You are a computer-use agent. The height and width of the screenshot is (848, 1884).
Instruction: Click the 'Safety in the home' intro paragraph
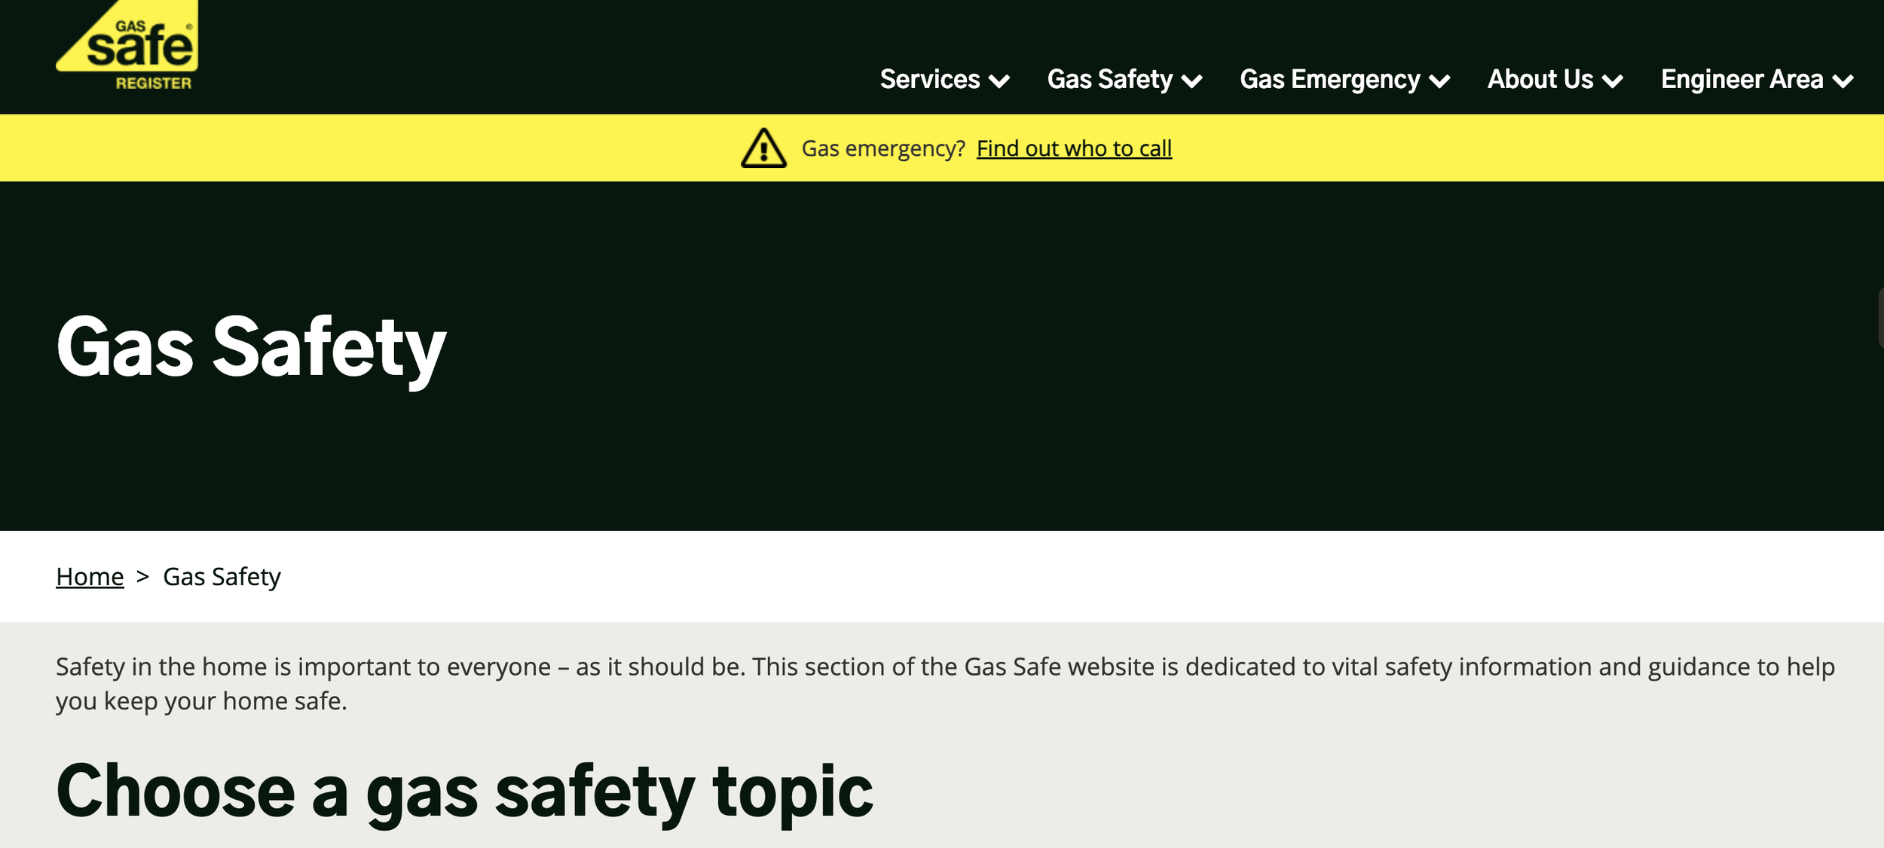click(x=945, y=683)
